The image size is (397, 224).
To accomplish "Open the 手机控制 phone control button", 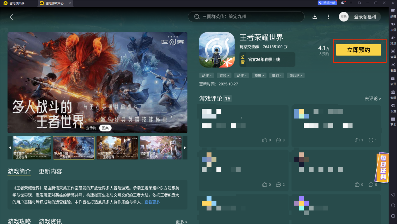I will click(x=327, y=3).
